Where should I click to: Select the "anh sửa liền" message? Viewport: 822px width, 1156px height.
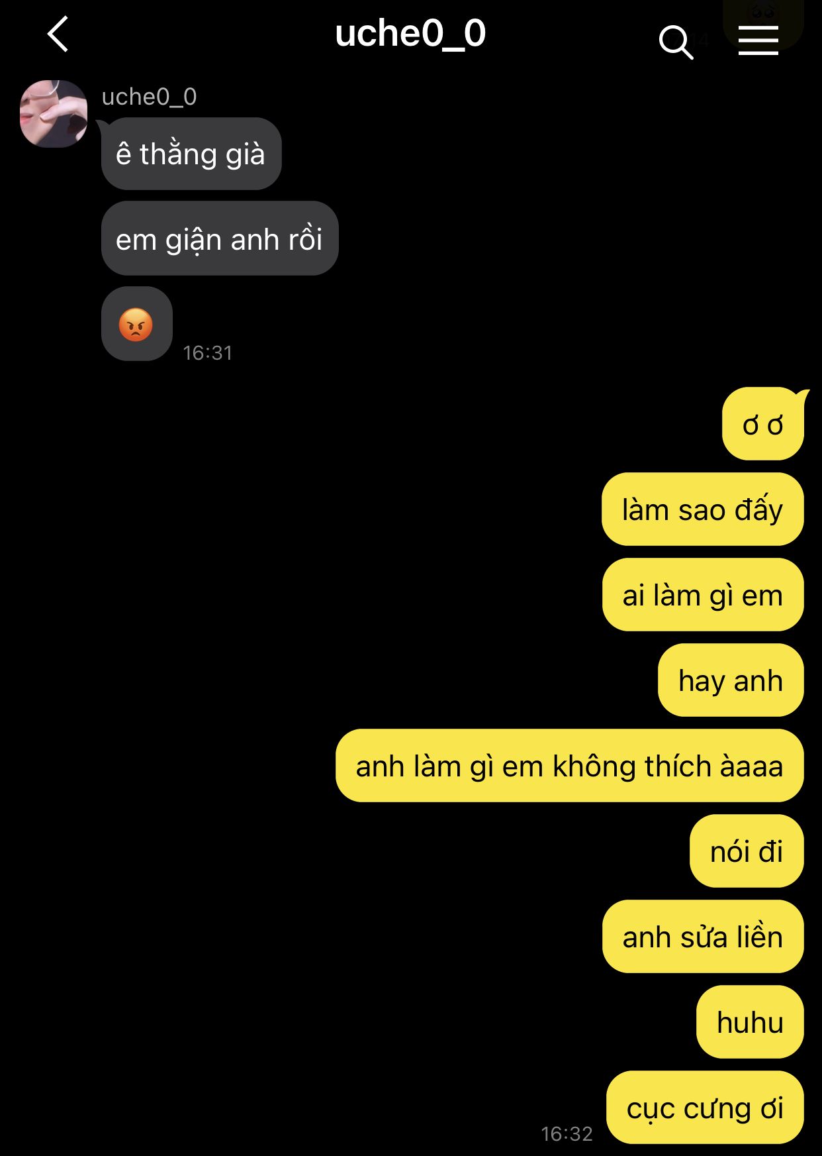coord(703,937)
